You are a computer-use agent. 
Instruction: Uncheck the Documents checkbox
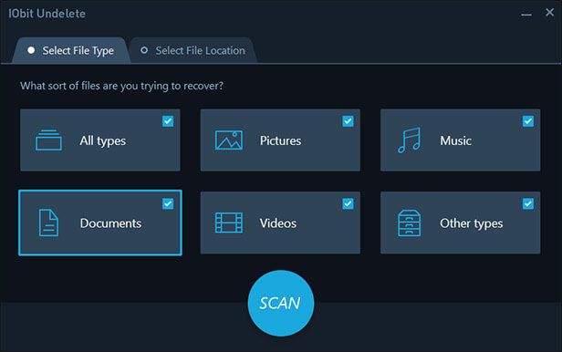click(x=168, y=203)
